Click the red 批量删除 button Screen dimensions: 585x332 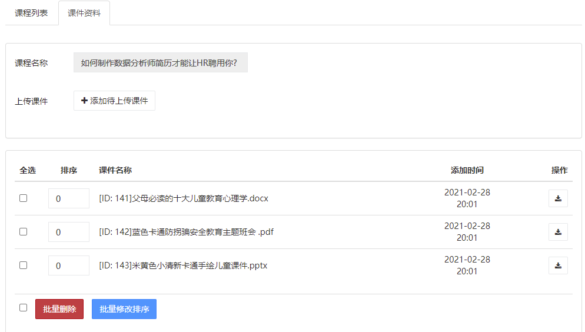(59, 309)
